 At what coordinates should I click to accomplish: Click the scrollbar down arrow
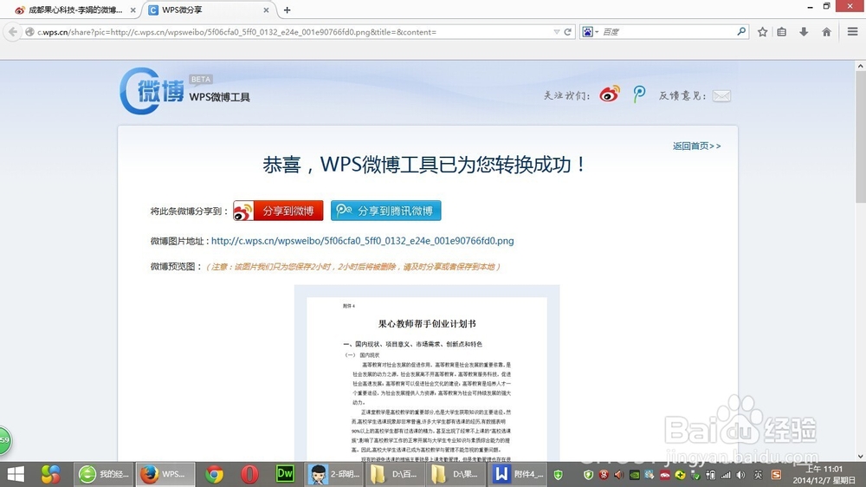click(x=861, y=457)
